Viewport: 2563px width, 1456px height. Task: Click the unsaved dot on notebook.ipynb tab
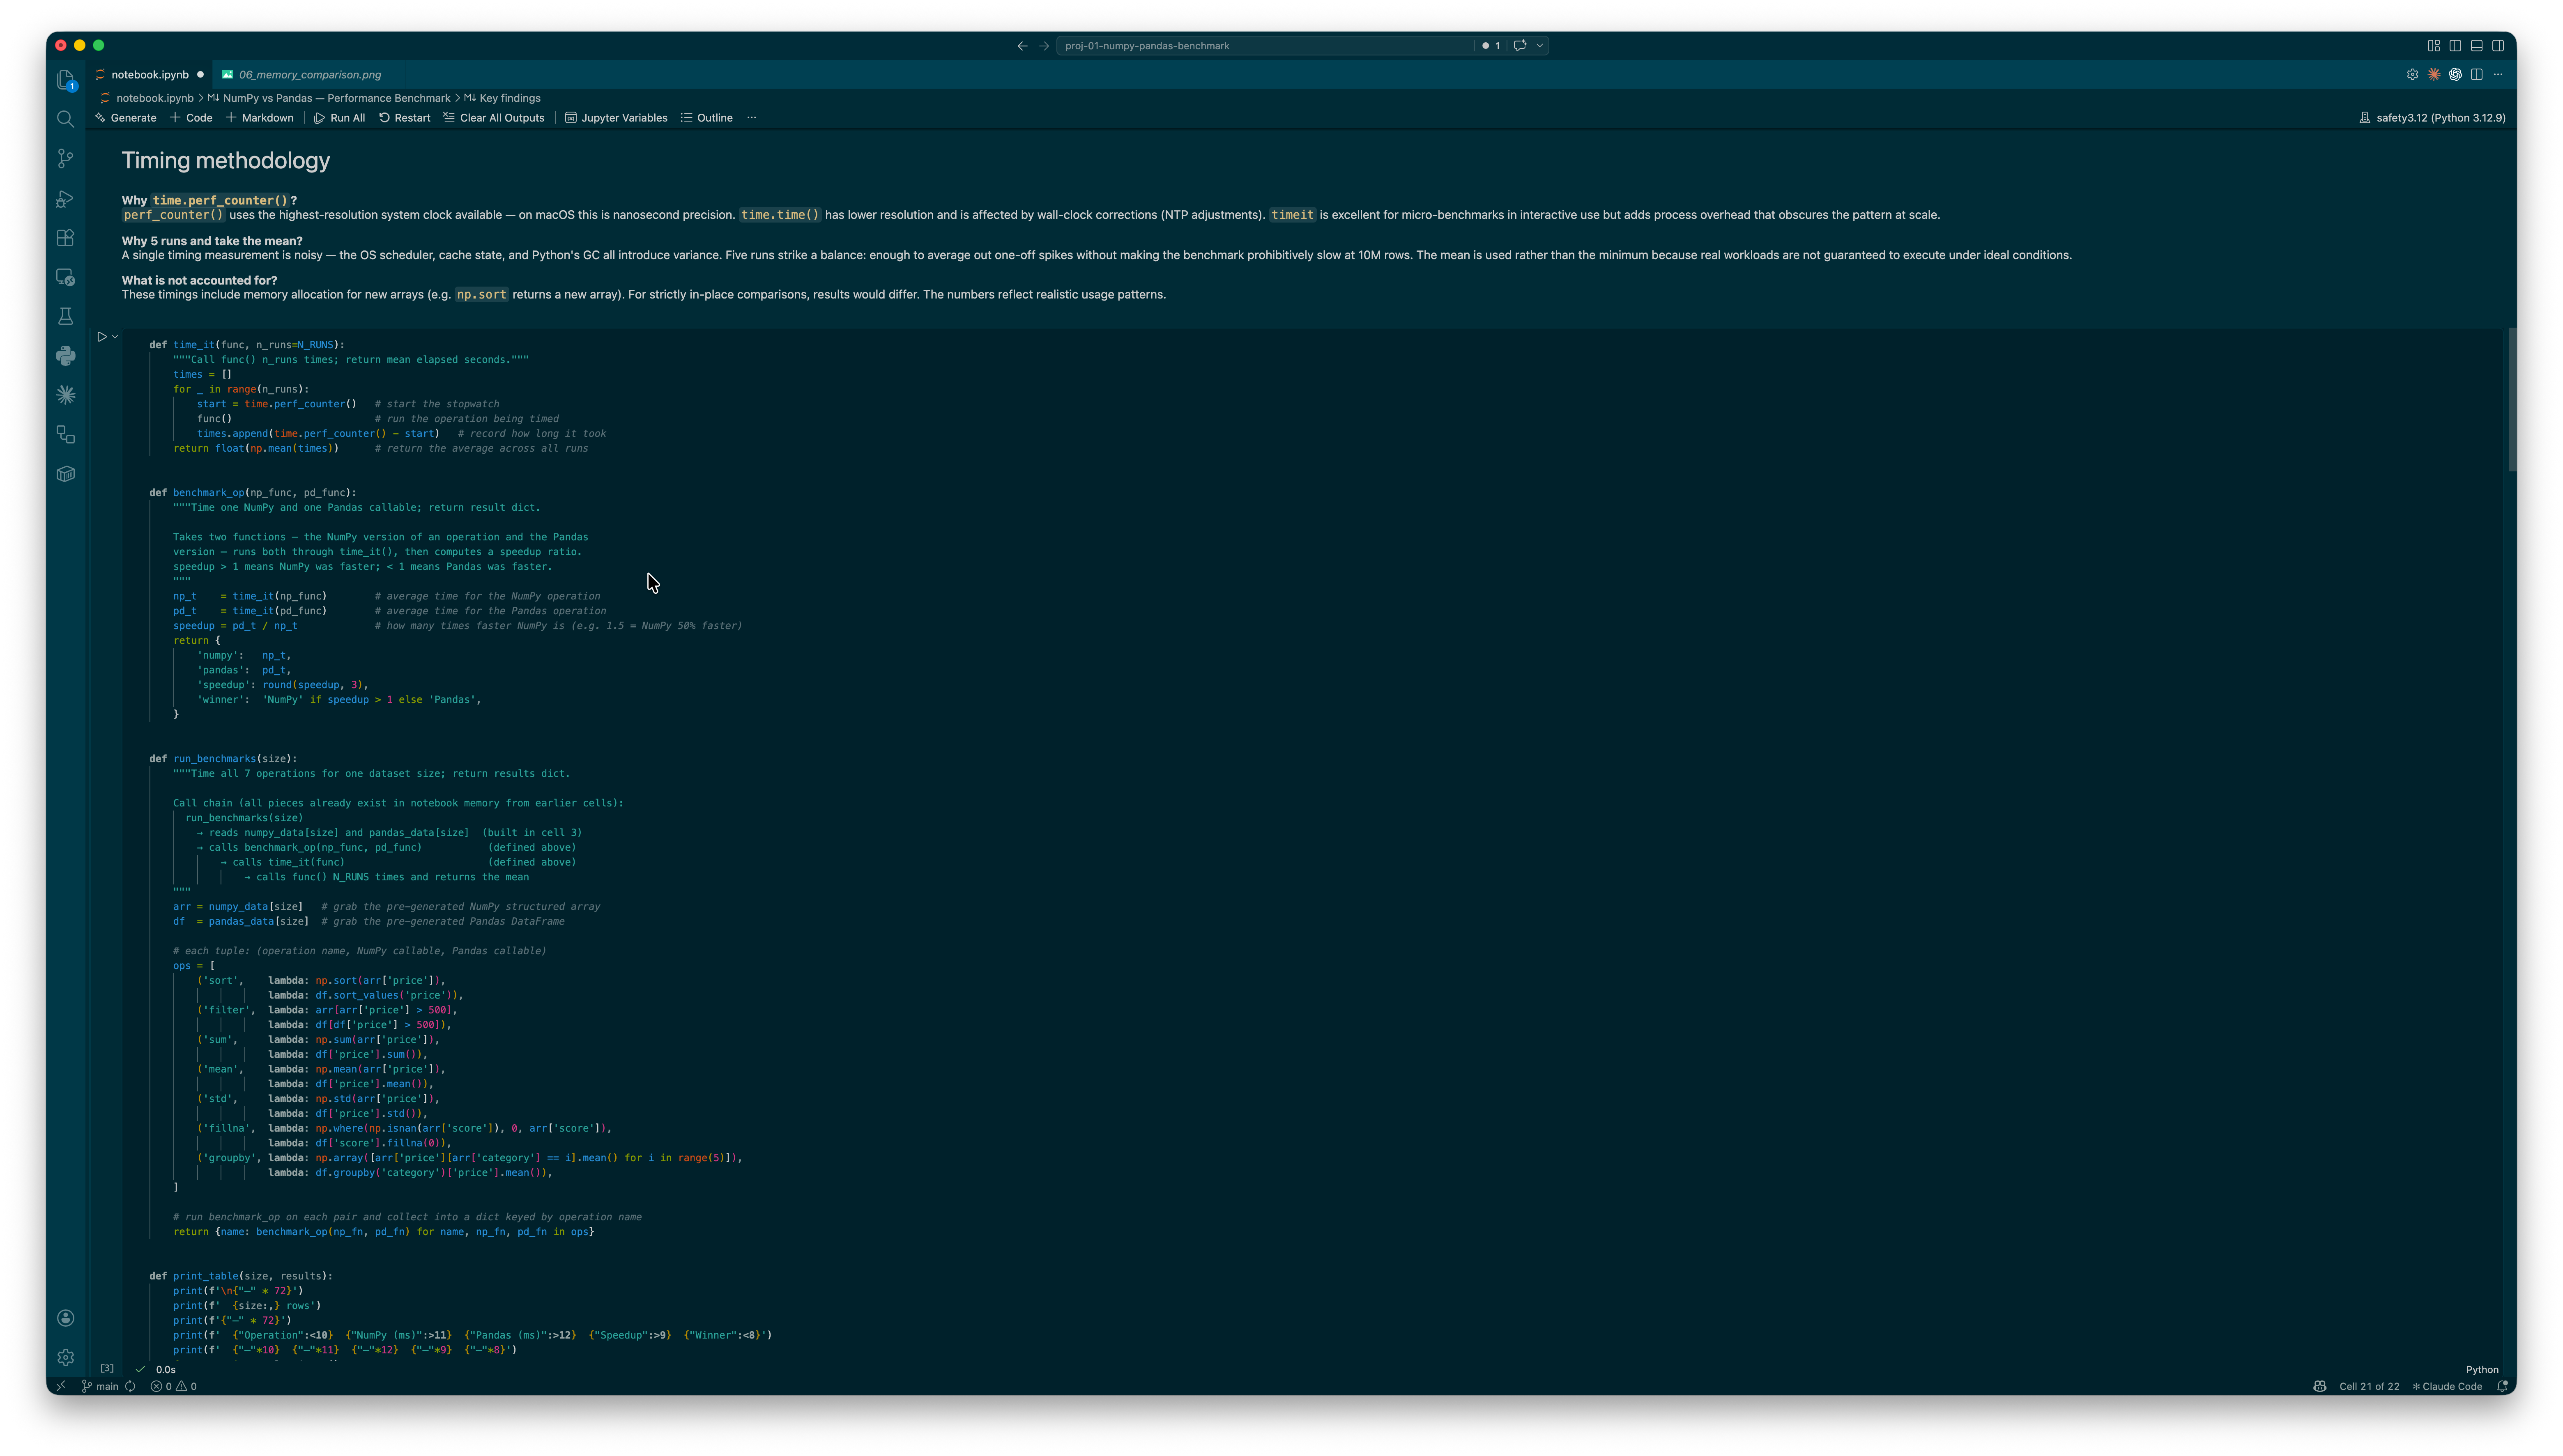(x=200, y=74)
